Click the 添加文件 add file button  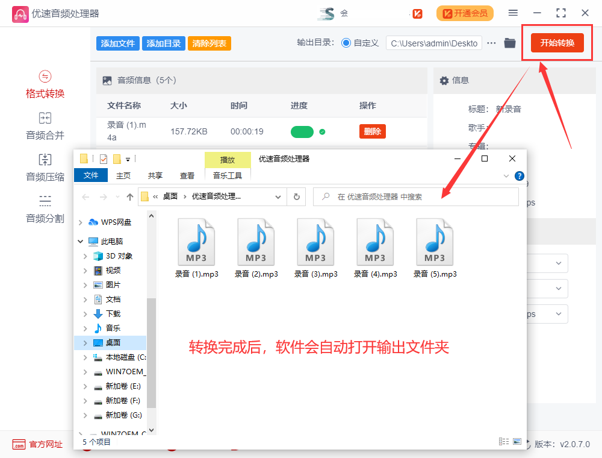[117, 43]
